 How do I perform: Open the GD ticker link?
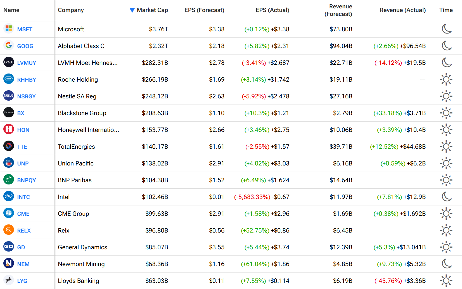point(21,247)
